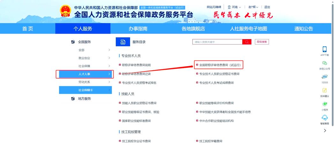334x159 pixels.
Task: Click the 12333 hotline icon
Action: point(324,77)
